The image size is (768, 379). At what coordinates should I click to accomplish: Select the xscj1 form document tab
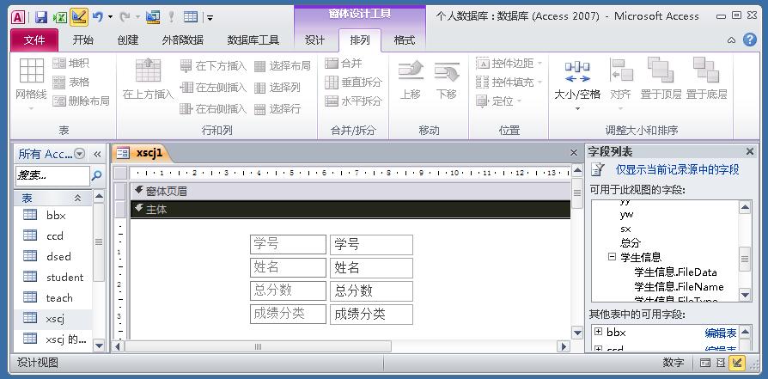[x=141, y=153]
